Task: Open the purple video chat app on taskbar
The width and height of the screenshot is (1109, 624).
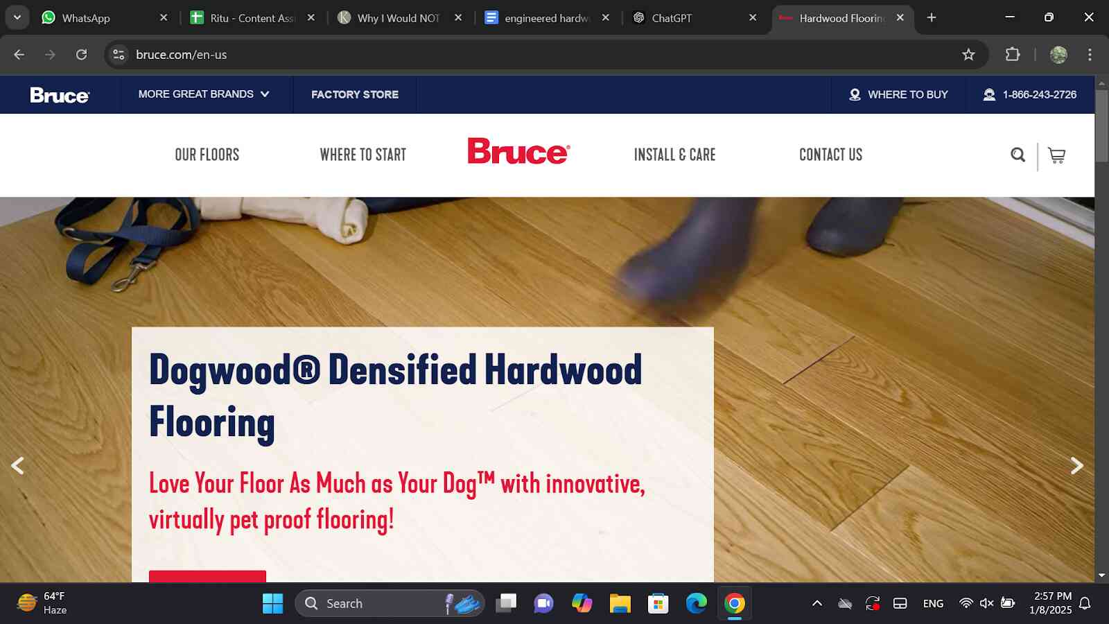Action: pyautogui.click(x=543, y=604)
